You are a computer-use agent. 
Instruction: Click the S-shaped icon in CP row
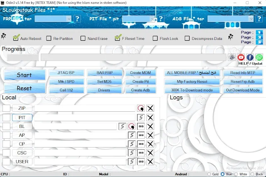pos(132,144)
